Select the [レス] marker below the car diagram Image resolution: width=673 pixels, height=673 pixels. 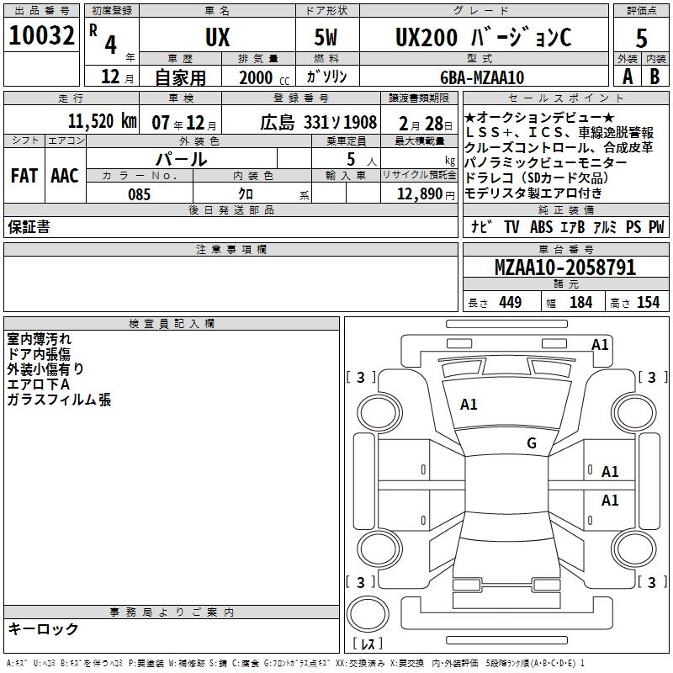click(x=367, y=645)
